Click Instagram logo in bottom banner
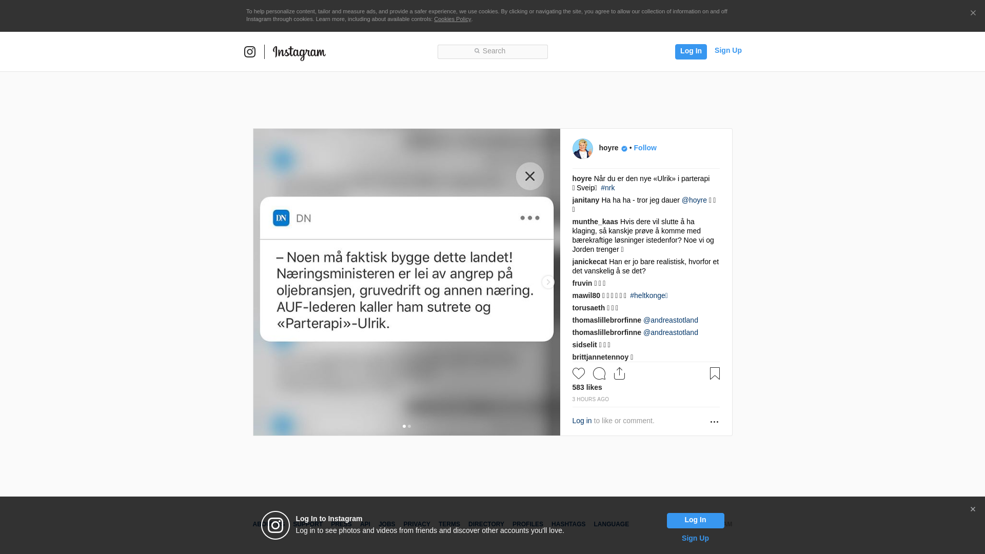Viewport: 985px width, 554px height. pos(275,525)
